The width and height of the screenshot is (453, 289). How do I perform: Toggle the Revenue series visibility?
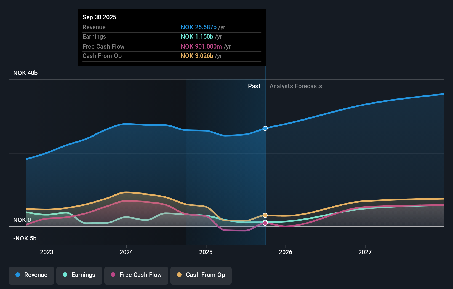pyautogui.click(x=31, y=275)
